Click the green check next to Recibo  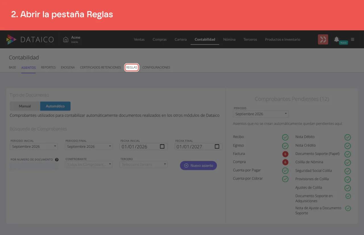click(285, 137)
